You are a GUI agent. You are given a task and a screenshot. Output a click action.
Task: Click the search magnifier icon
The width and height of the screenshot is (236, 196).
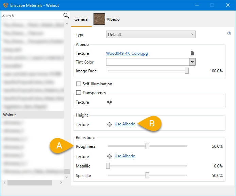[x=66, y=16]
